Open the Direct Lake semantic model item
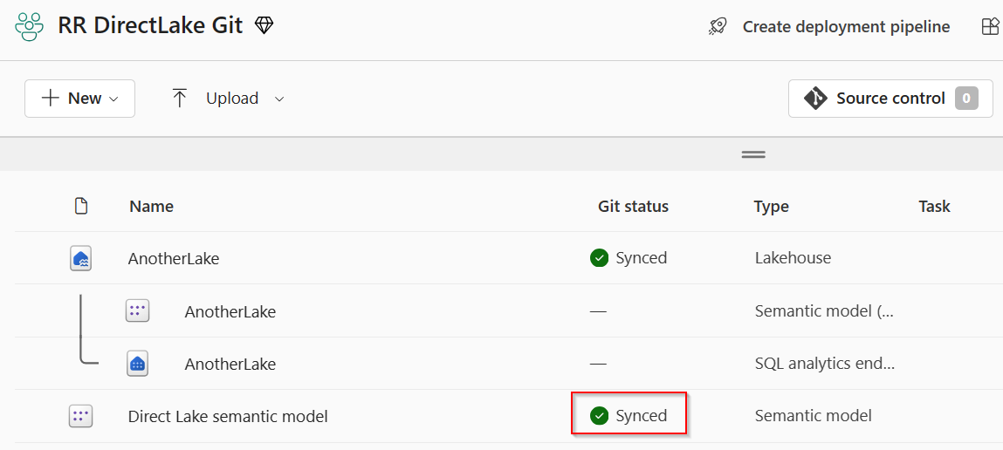Viewport: 1003px width, 450px height. point(228,417)
